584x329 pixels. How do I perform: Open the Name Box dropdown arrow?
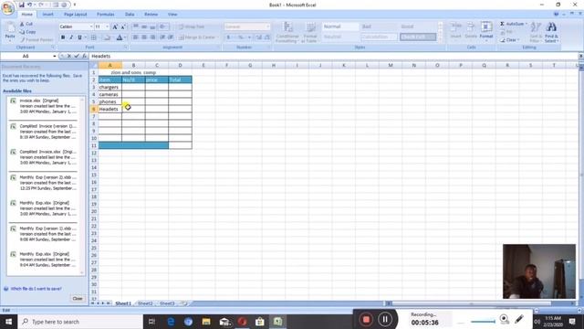point(55,56)
